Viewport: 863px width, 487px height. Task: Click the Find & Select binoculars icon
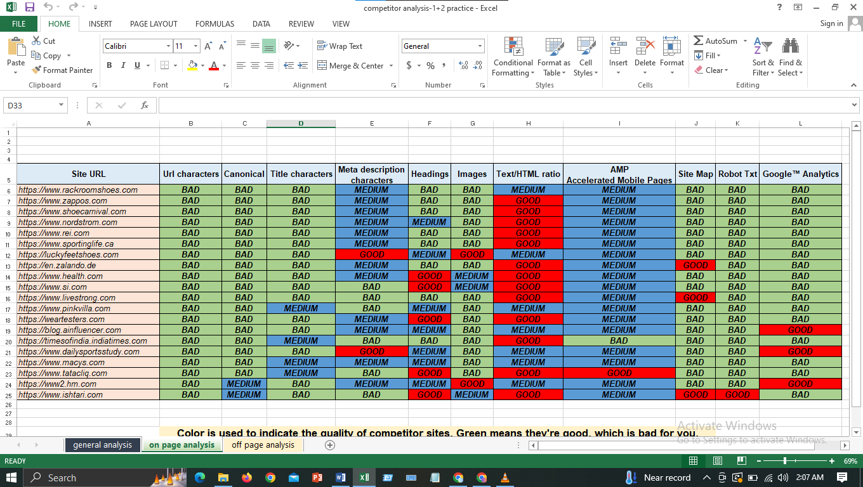point(790,47)
